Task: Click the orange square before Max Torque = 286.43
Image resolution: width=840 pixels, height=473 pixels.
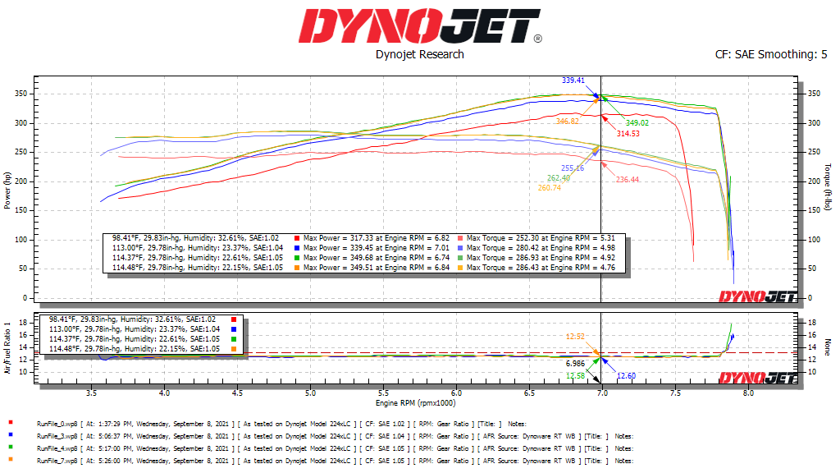Action: coord(461,267)
